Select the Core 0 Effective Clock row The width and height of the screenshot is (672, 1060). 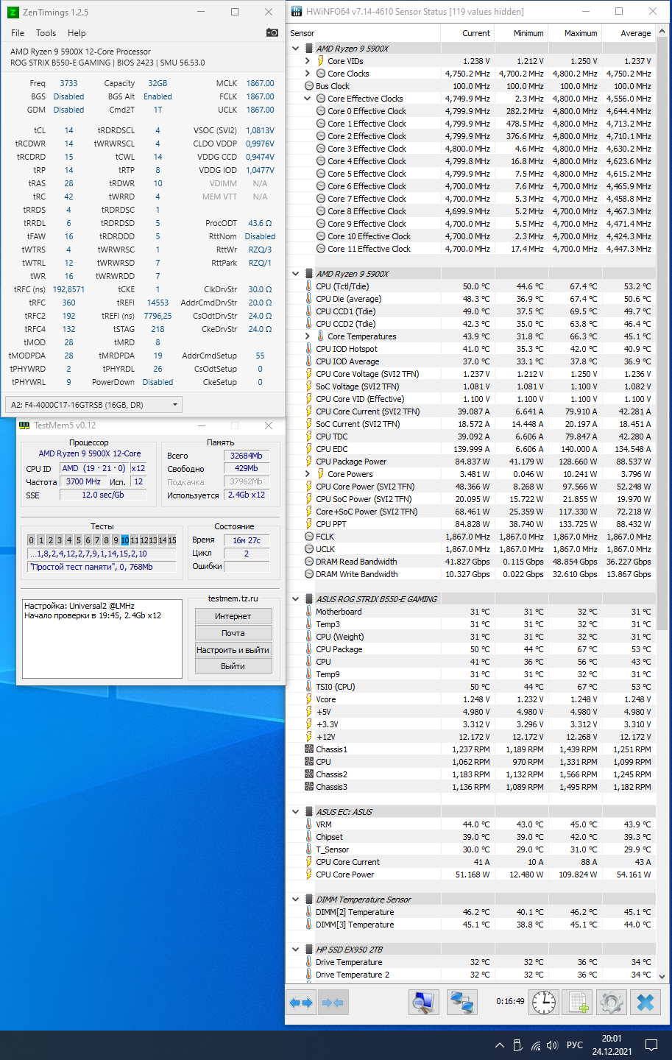[x=471, y=111]
